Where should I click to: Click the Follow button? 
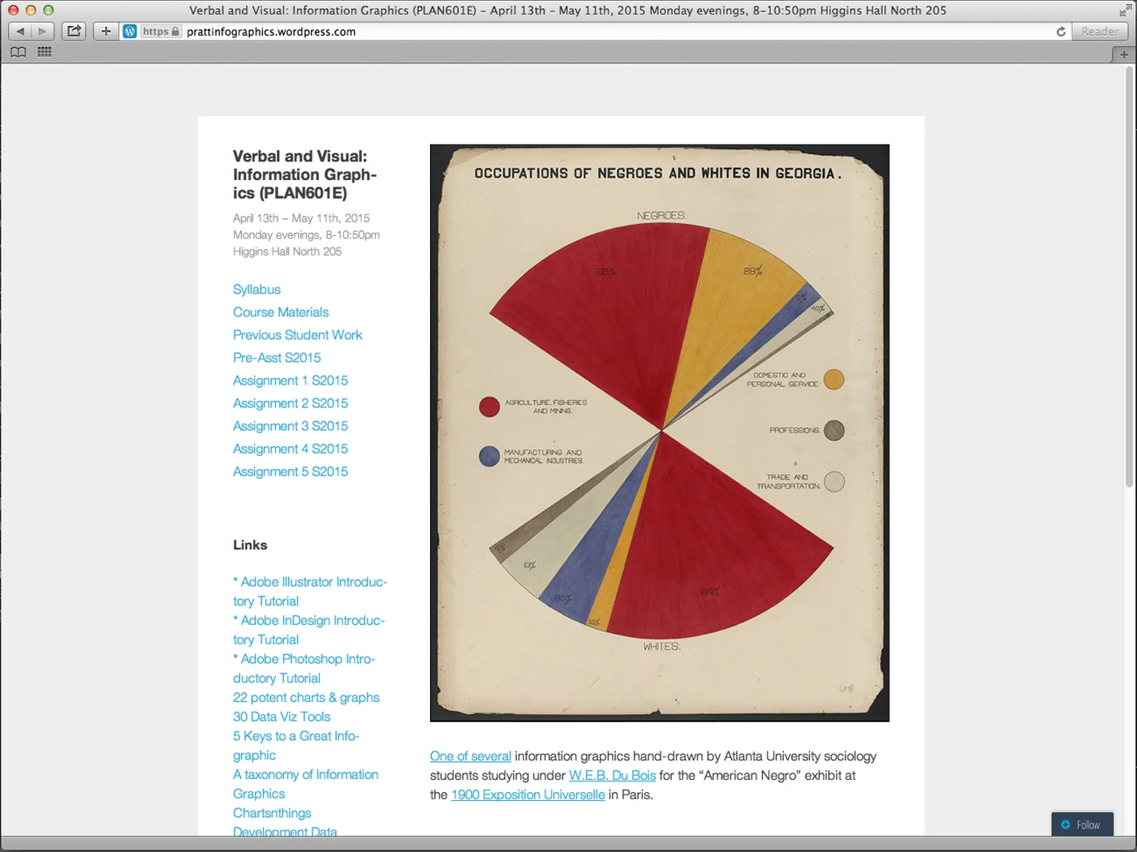tap(1082, 824)
